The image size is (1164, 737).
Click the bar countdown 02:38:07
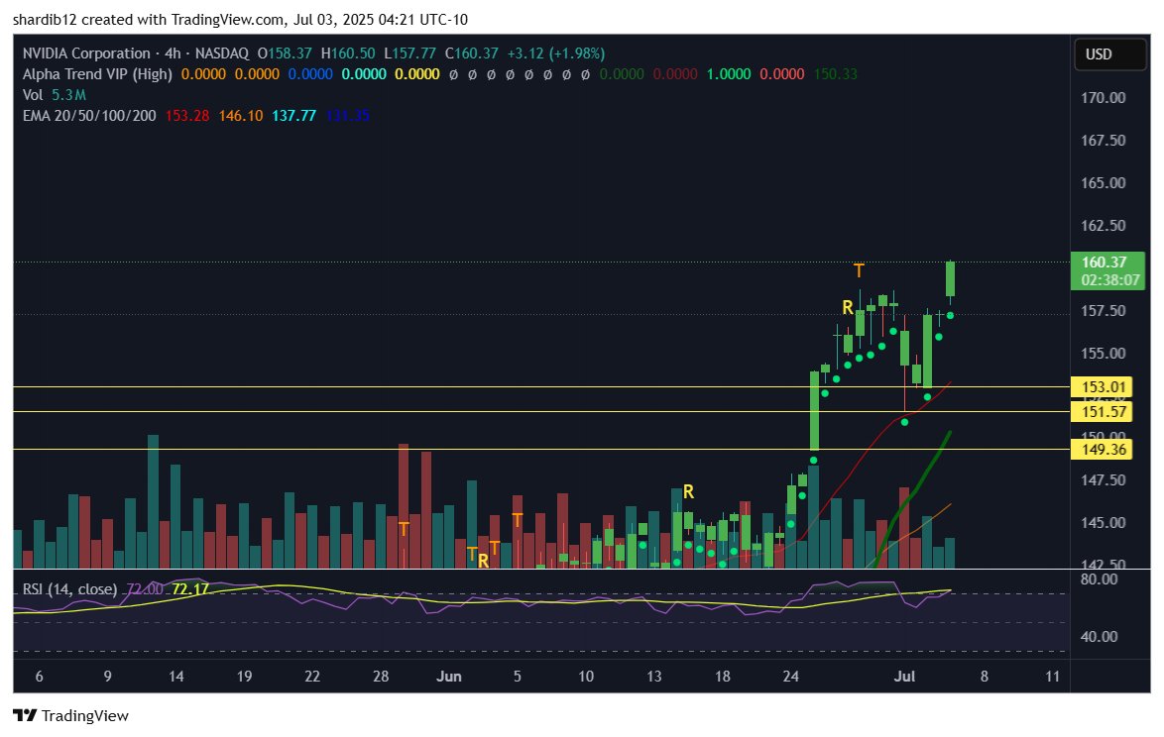(1109, 279)
